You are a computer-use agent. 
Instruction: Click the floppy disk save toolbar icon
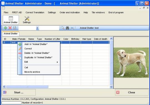(15, 28)
